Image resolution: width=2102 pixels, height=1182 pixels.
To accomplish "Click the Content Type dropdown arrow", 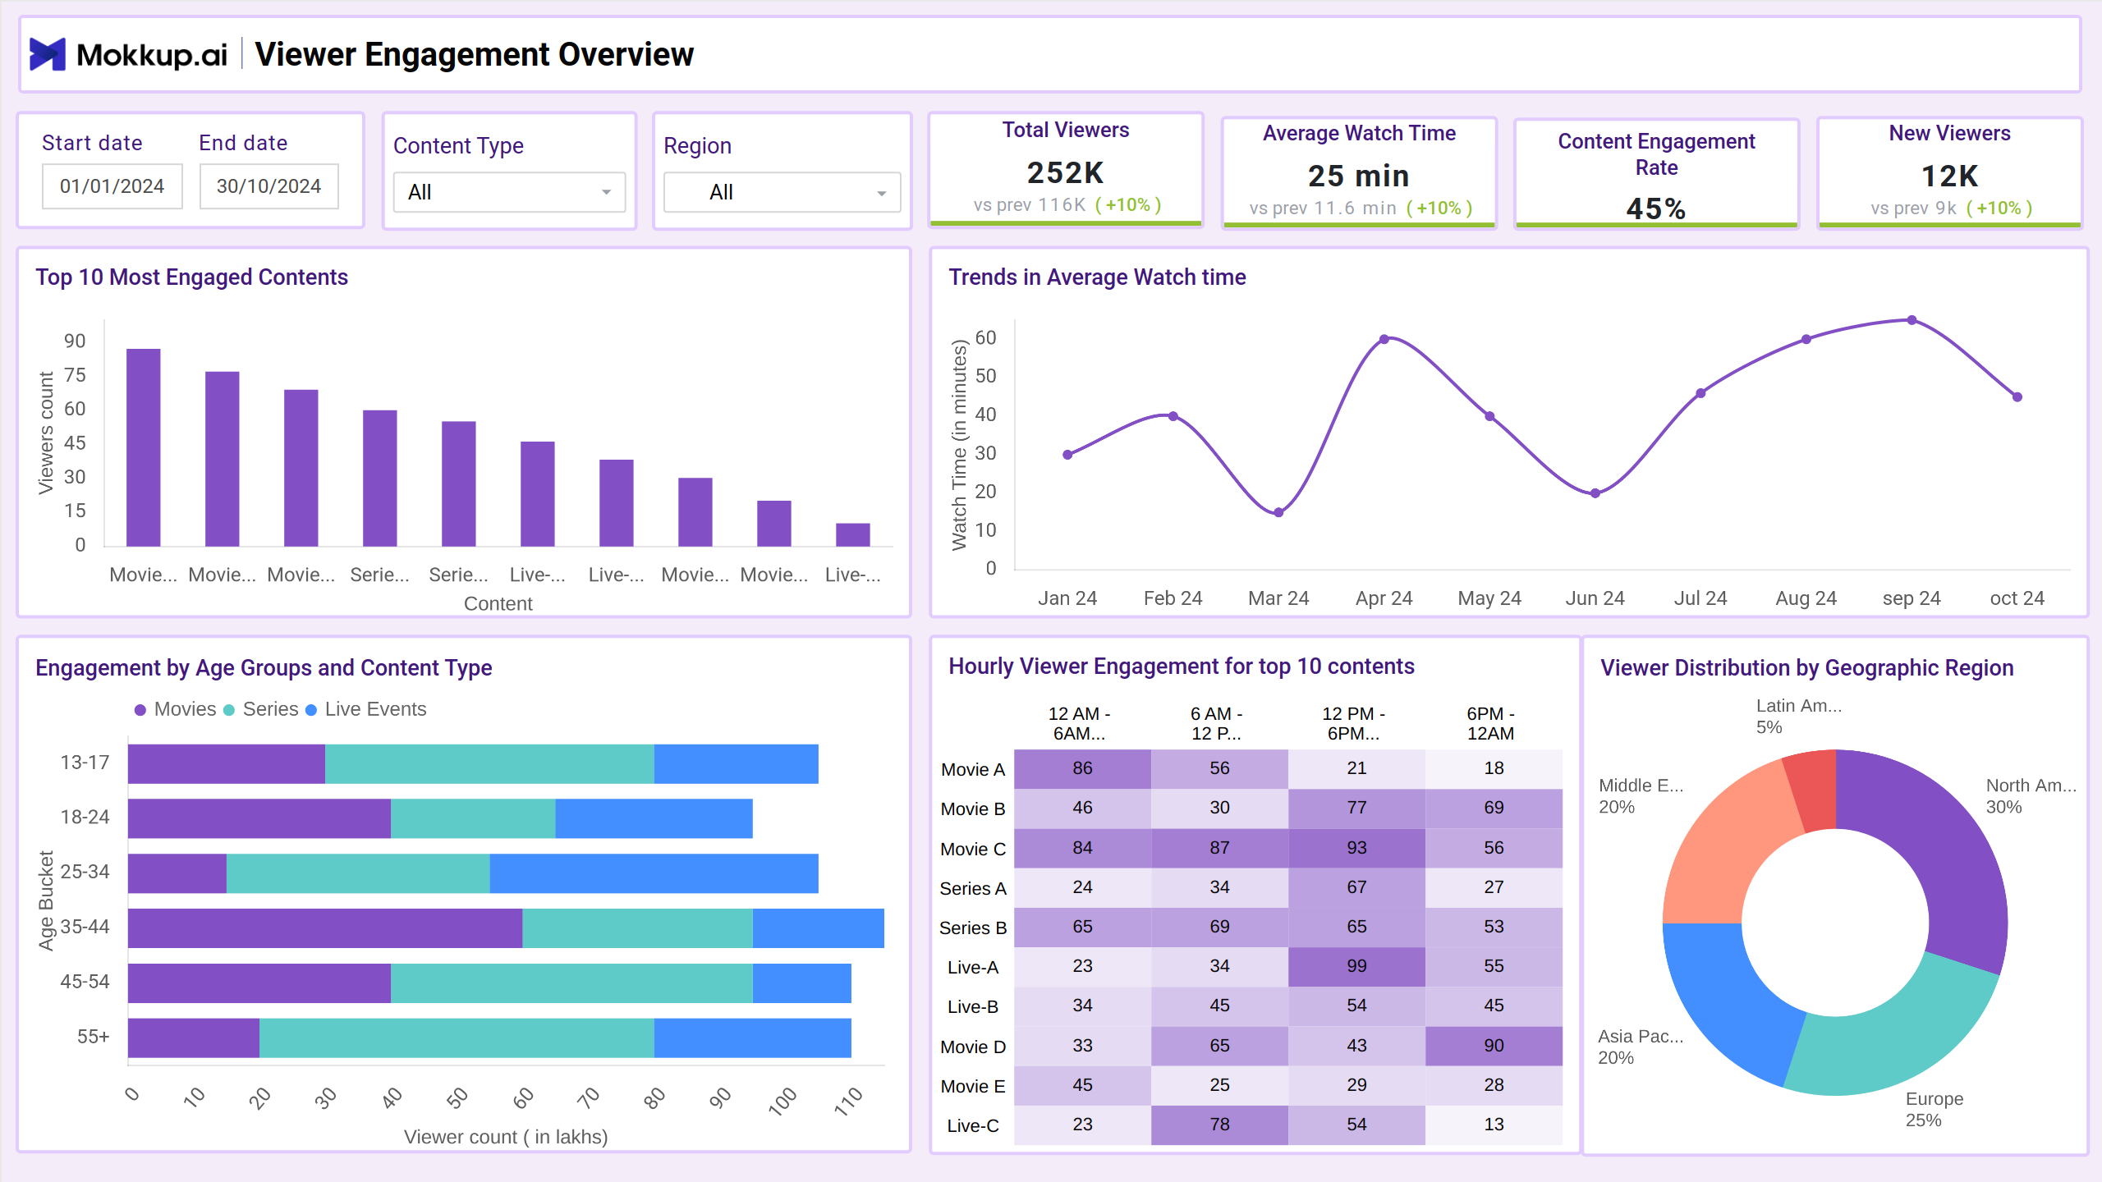I will coord(606,192).
